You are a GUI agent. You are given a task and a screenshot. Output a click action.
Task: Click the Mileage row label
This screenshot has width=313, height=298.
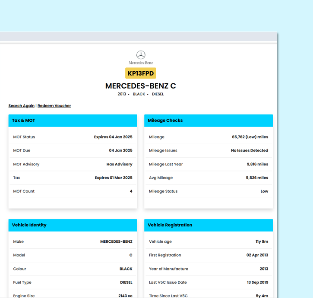(156, 137)
